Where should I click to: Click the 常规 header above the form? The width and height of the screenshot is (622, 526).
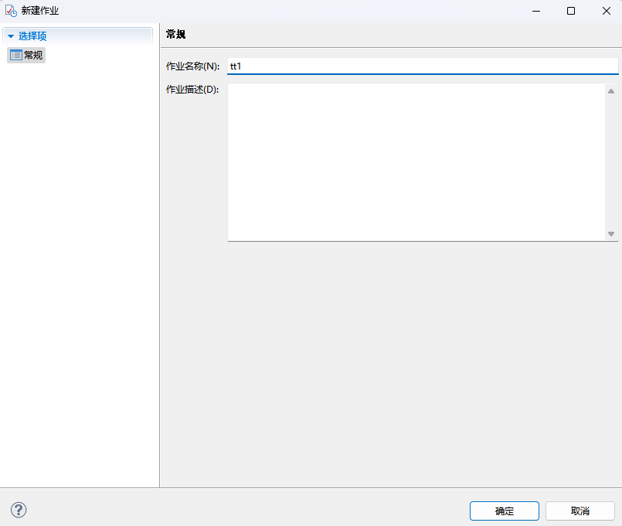170,34
